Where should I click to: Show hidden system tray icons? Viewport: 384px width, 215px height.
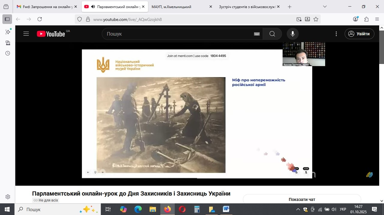[x=298, y=209]
